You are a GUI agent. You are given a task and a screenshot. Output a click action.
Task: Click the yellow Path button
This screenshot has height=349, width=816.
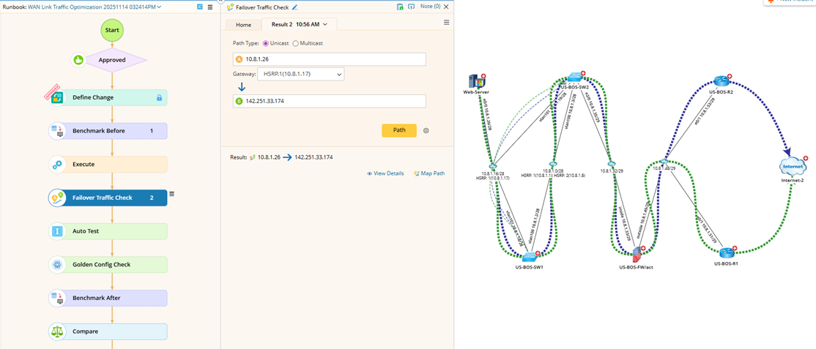[x=399, y=130]
